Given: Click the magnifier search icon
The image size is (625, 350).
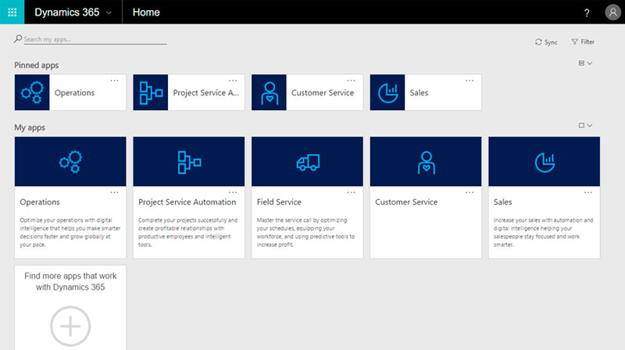Looking at the screenshot, I should pos(18,38).
